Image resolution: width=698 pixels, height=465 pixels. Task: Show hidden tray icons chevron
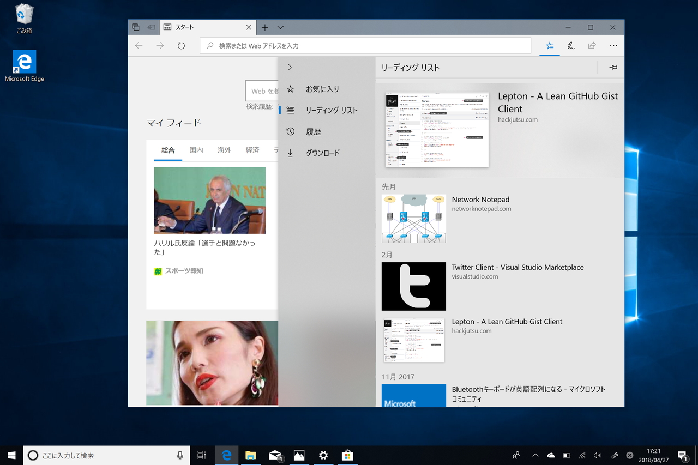[535, 455]
